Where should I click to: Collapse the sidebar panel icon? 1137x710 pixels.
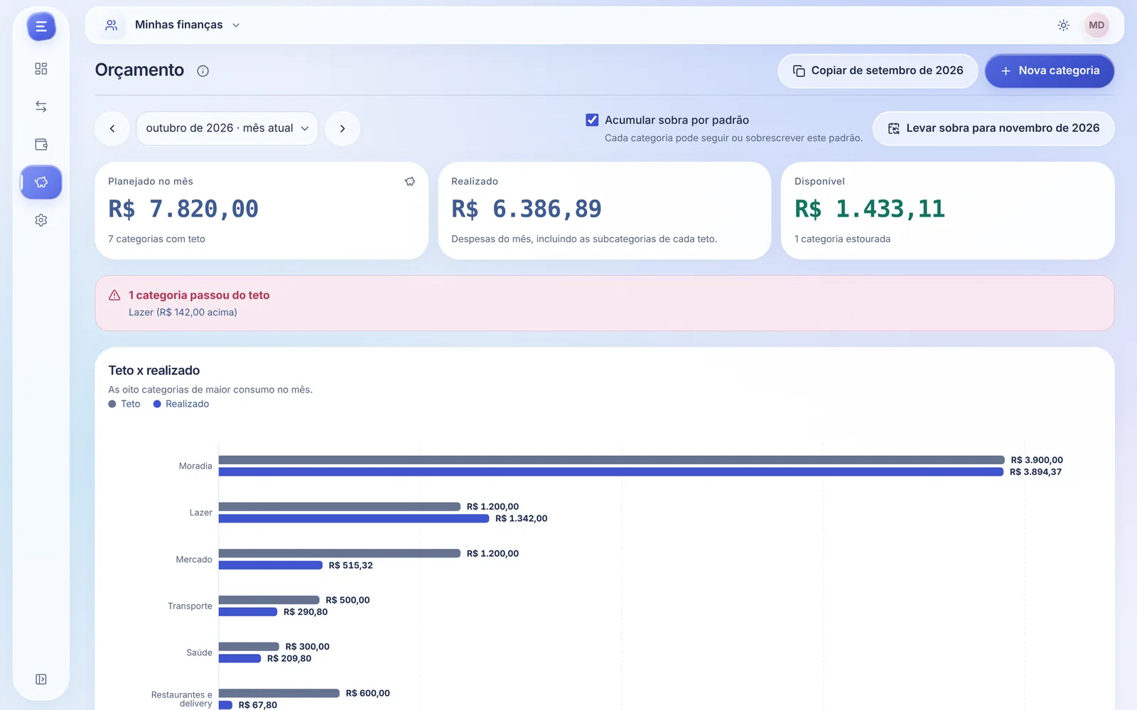(x=41, y=679)
